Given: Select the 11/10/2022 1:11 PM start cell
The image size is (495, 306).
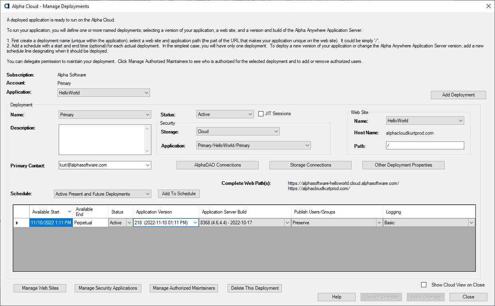Looking at the screenshot, I should (x=51, y=223).
